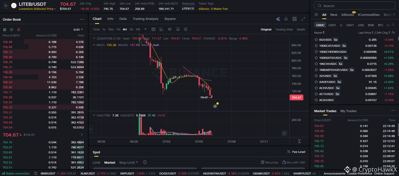399x176 pixels.
Task: Click reset chart scale icon at axis bottom
Action: pyautogui.click(x=299, y=141)
